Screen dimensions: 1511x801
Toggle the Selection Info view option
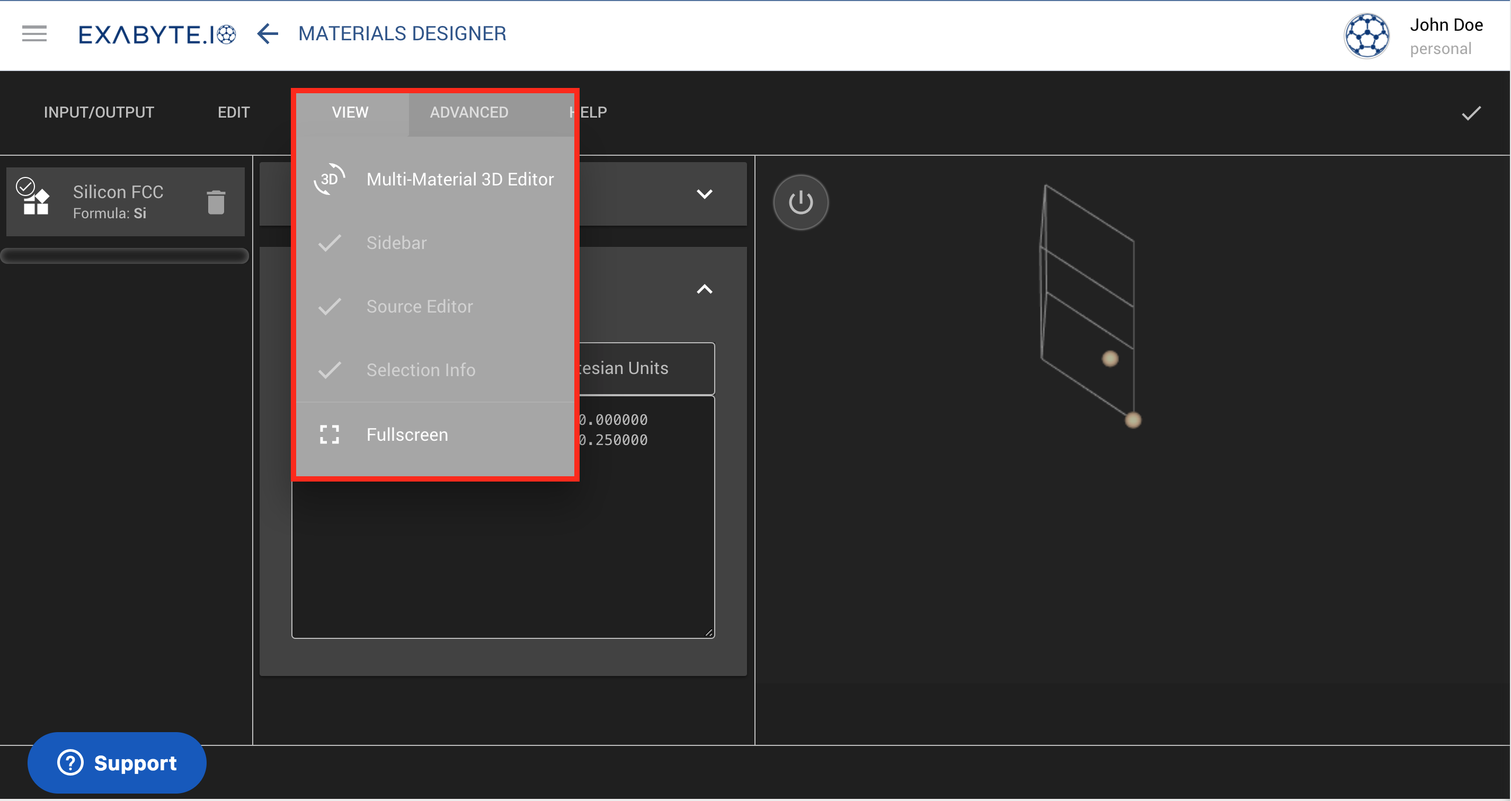pos(420,370)
